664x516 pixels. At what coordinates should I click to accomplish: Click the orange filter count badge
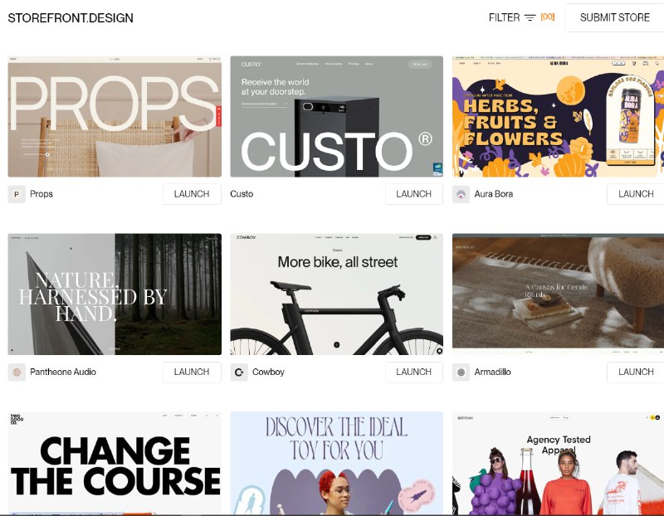[x=548, y=17]
